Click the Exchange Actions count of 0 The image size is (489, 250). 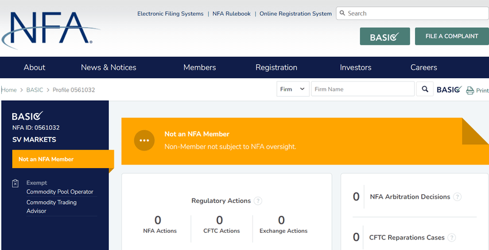pyautogui.click(x=281, y=220)
